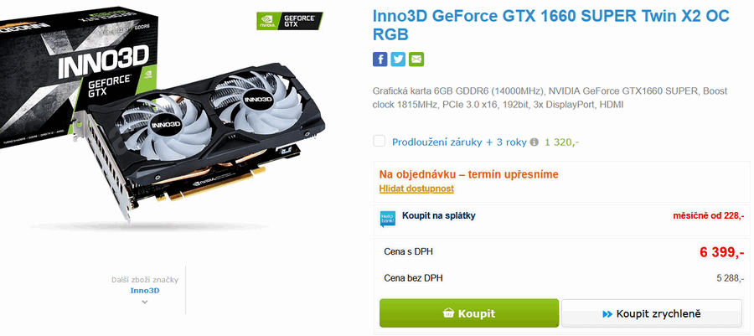Send product link by email icon
The width and height of the screenshot is (754, 336).
[x=416, y=59]
